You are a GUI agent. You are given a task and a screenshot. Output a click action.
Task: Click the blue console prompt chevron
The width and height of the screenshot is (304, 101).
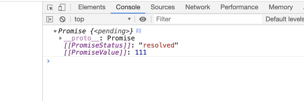click(x=48, y=61)
